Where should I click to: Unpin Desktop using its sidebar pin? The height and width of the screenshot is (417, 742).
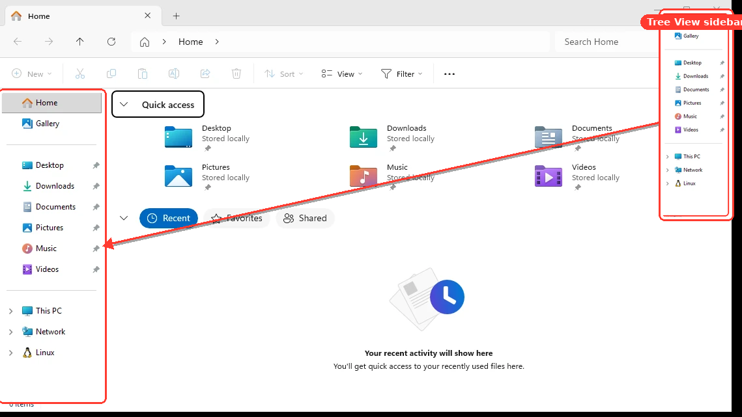coord(96,165)
